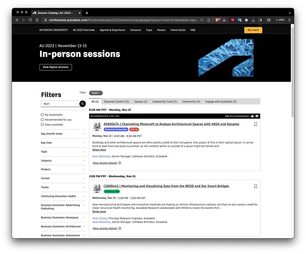Remove the "kean" filter chip

101,93
